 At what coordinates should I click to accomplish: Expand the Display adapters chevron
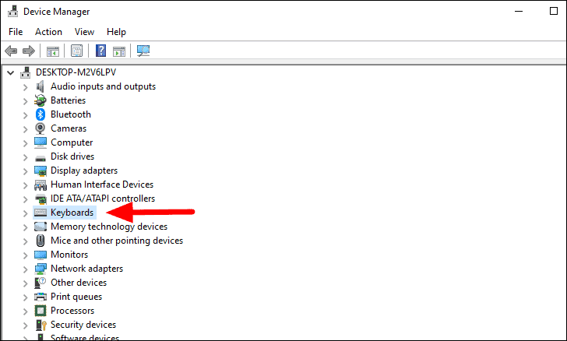[x=25, y=171]
